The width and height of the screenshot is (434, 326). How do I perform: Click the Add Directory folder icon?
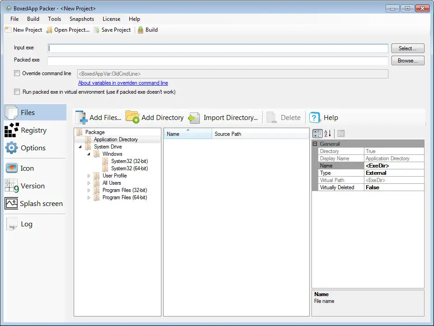click(x=132, y=117)
